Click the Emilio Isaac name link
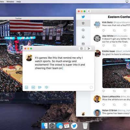130x130 pixels. tap(109, 51)
